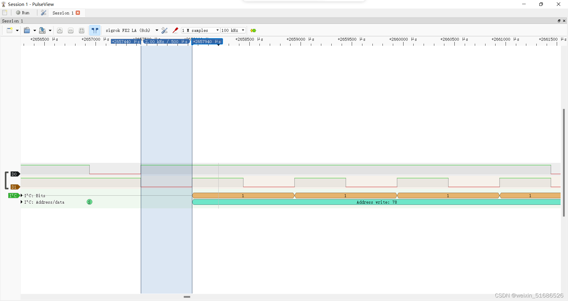Expand the Open file dropdown arrow

(x=35, y=30)
